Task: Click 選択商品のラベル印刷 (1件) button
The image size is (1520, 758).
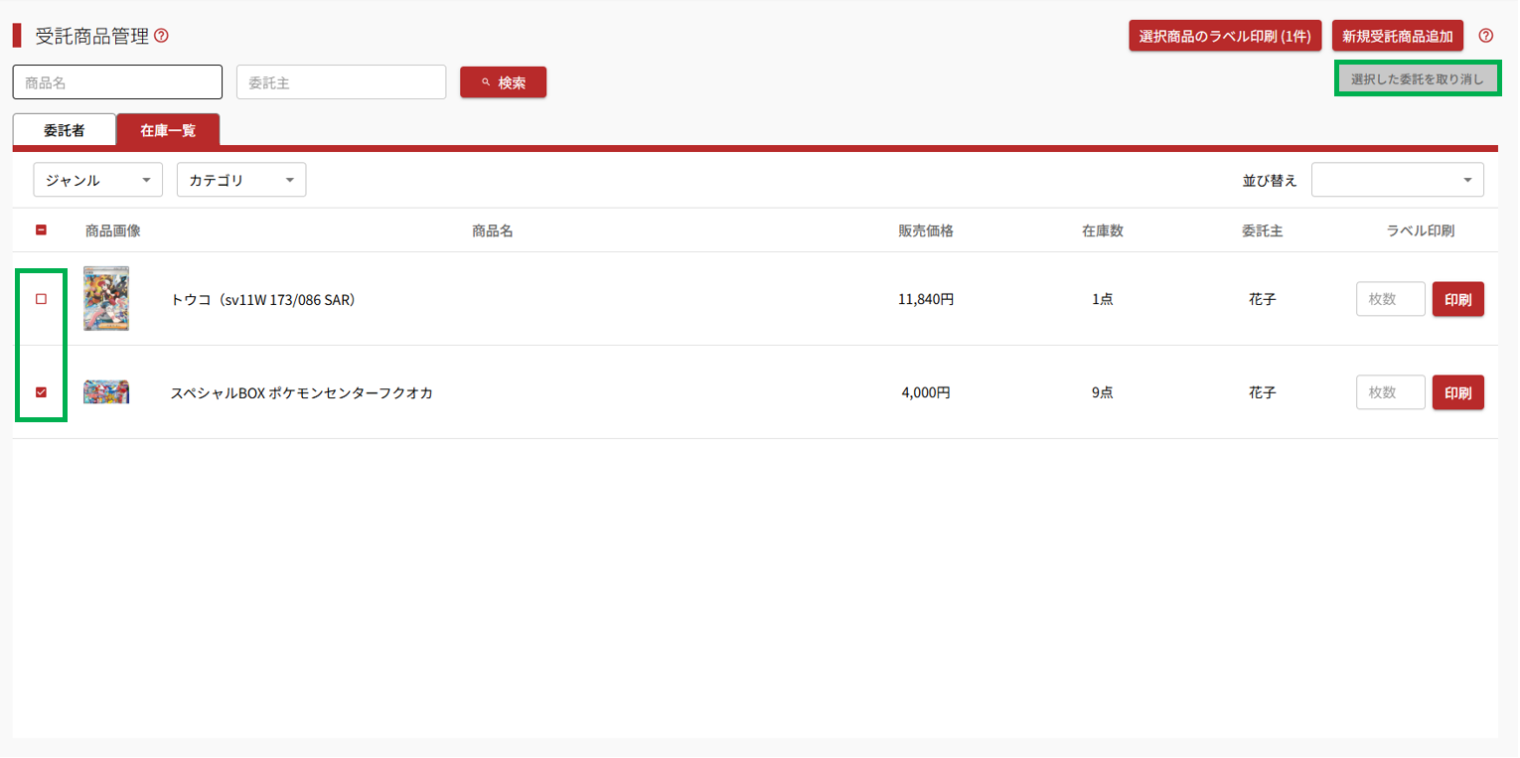Action: pos(1225,36)
